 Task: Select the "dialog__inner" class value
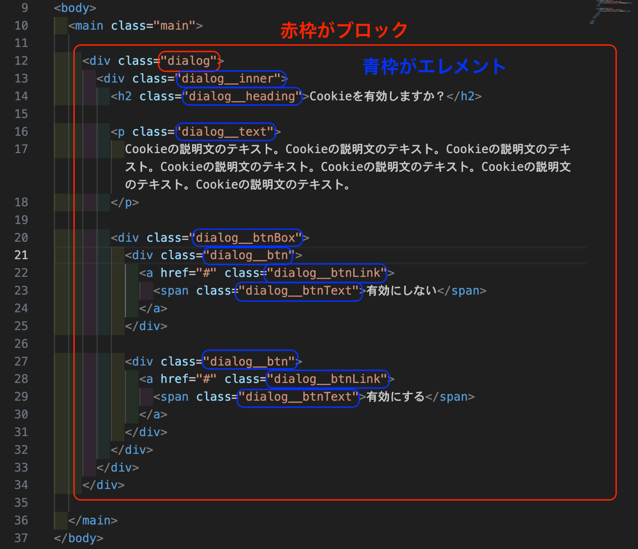coord(231,78)
